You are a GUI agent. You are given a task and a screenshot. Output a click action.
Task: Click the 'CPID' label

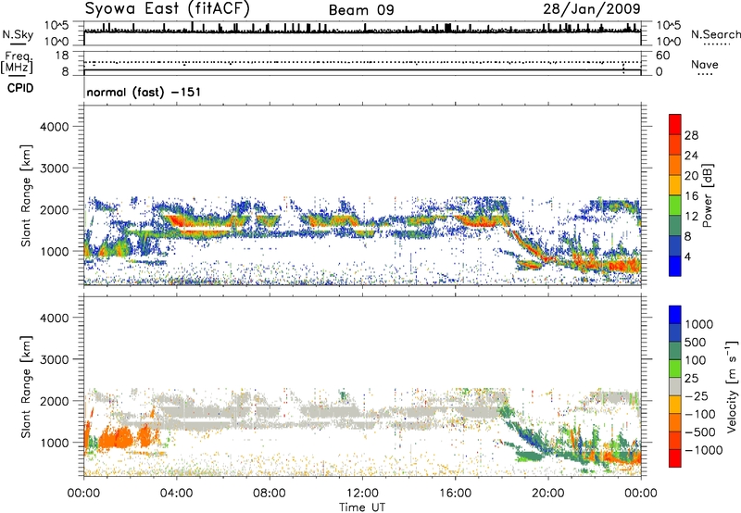click(x=20, y=88)
